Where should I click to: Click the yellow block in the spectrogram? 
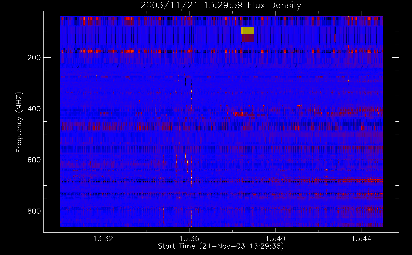tap(247, 30)
